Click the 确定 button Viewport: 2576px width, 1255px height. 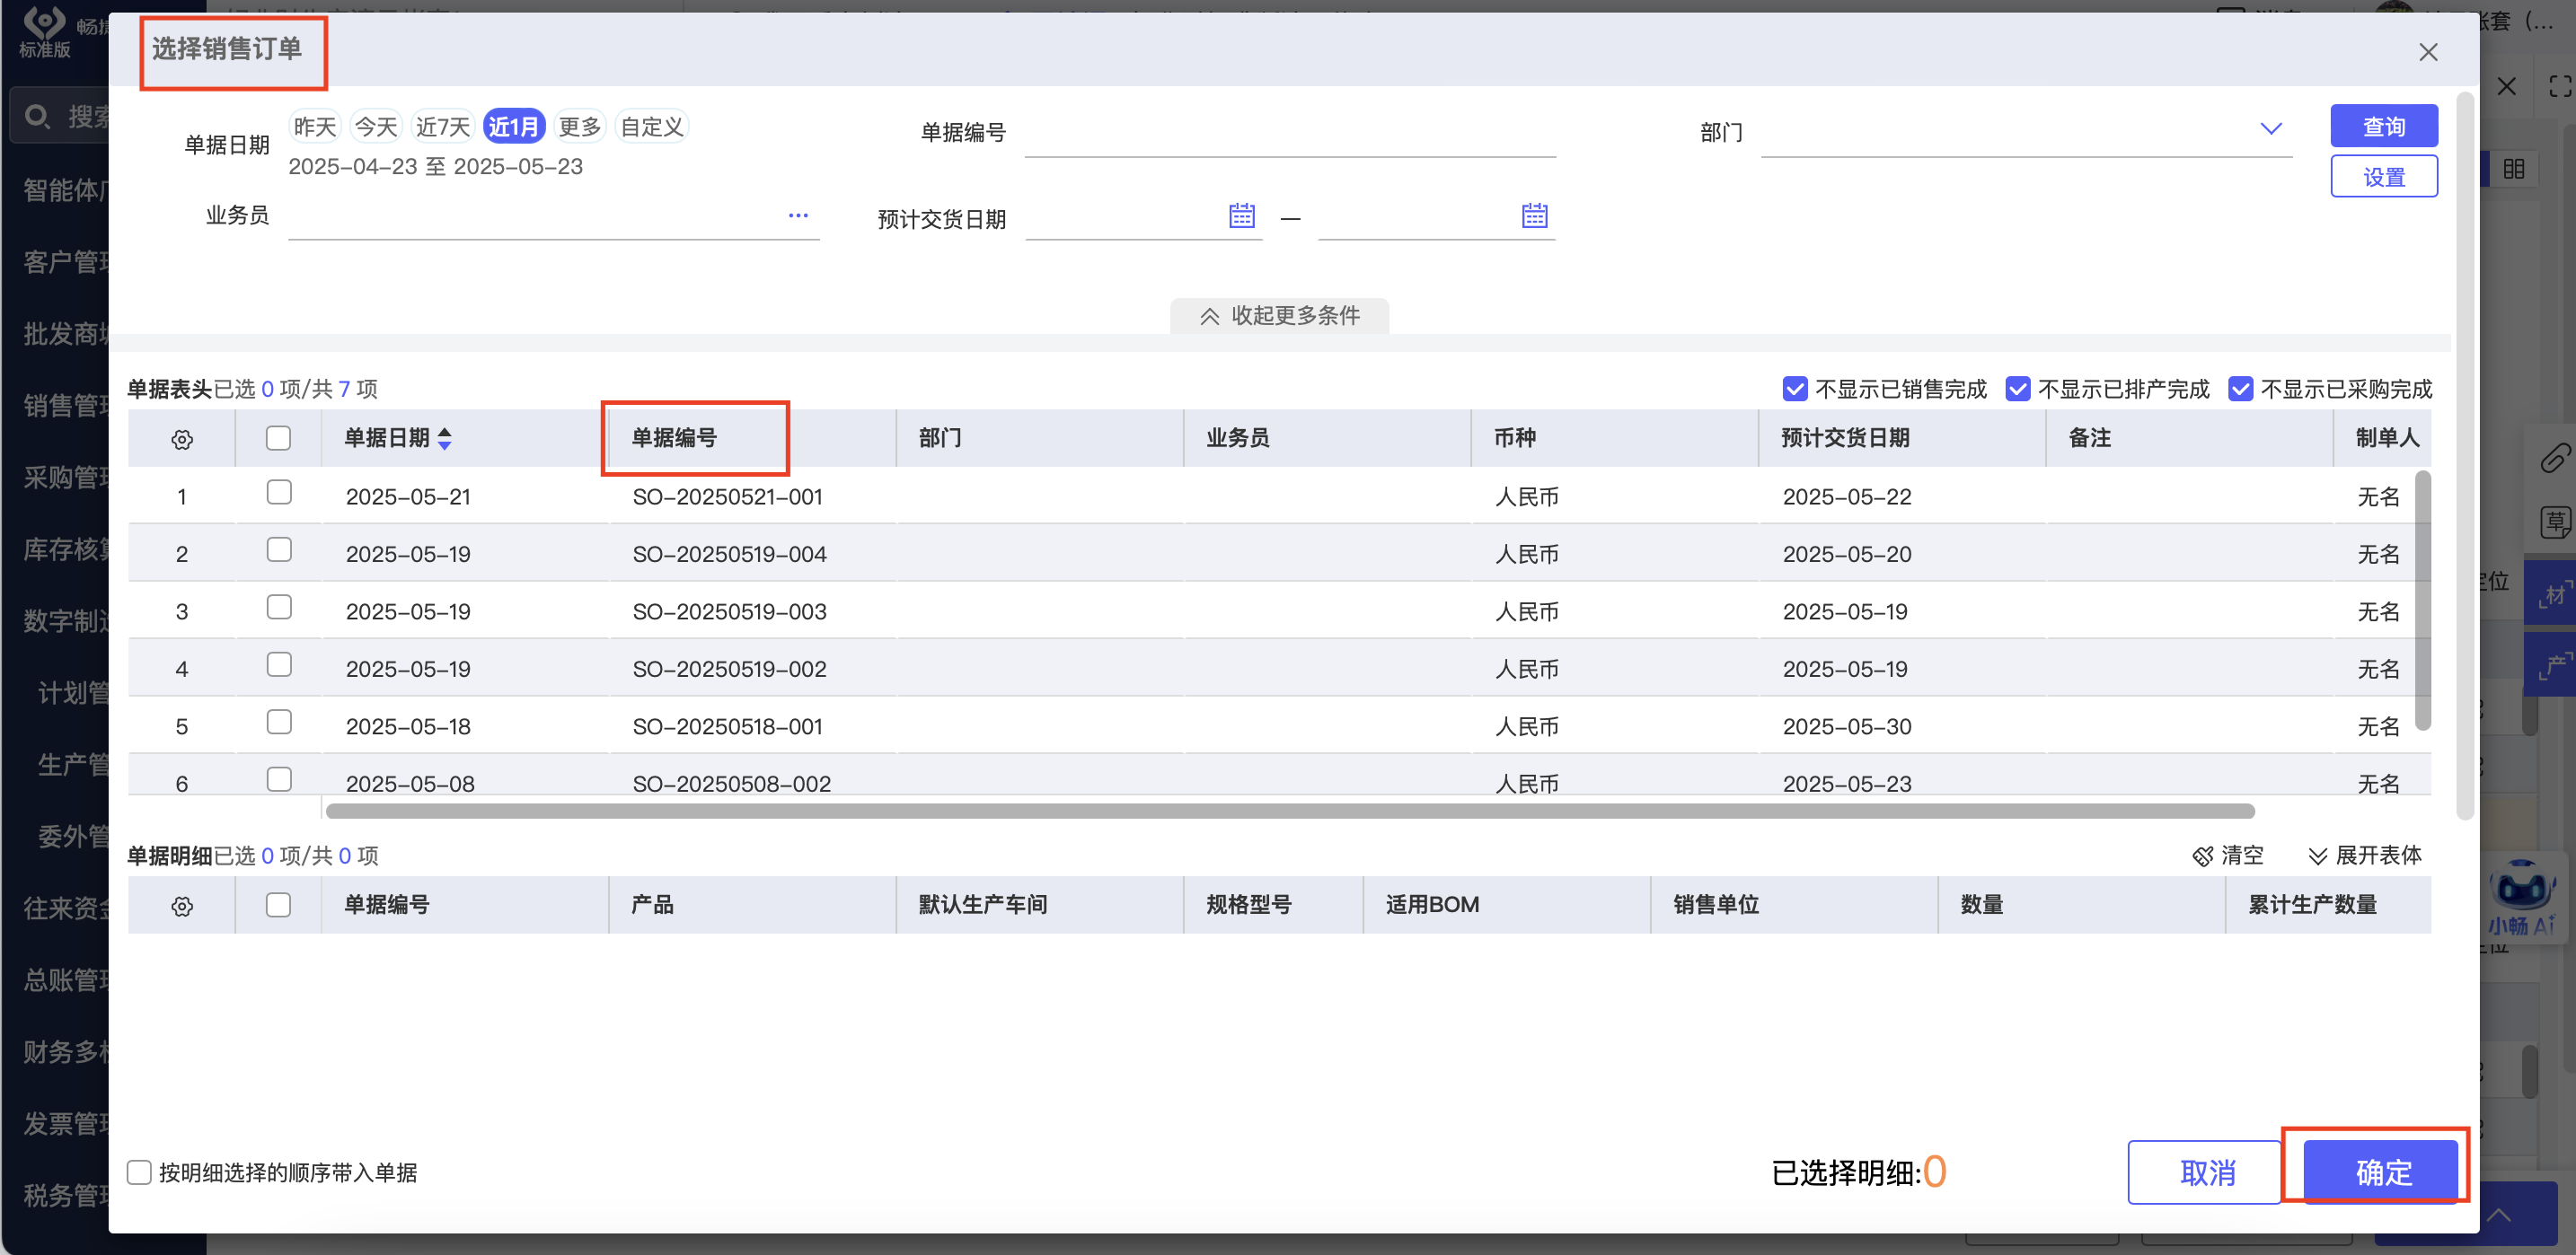pos(2381,1172)
